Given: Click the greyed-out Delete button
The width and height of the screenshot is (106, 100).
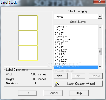Looking at the screenshot, I should 96,76.
